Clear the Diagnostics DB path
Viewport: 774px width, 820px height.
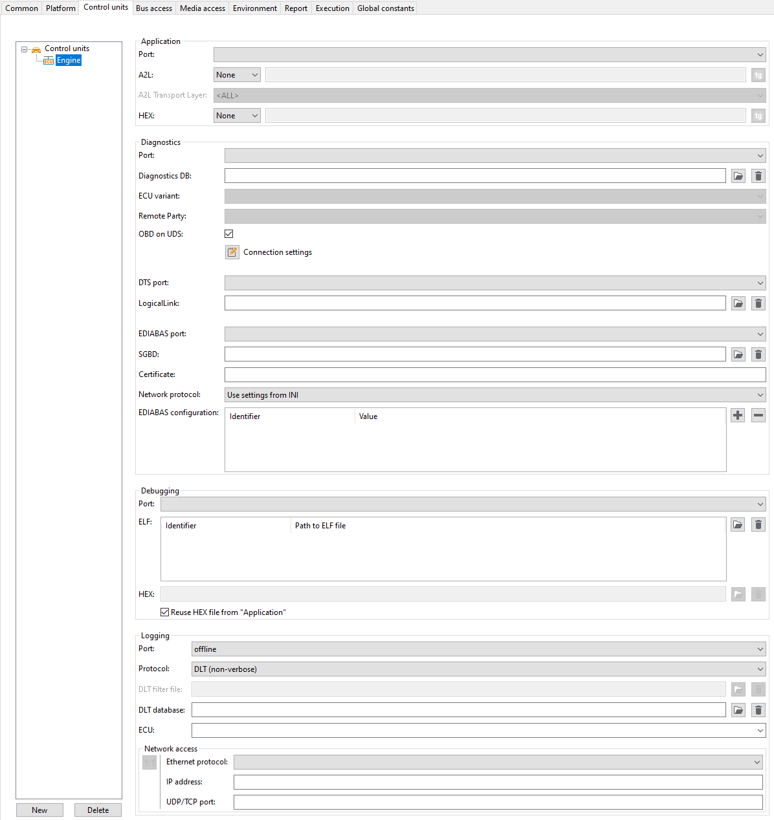pos(758,176)
